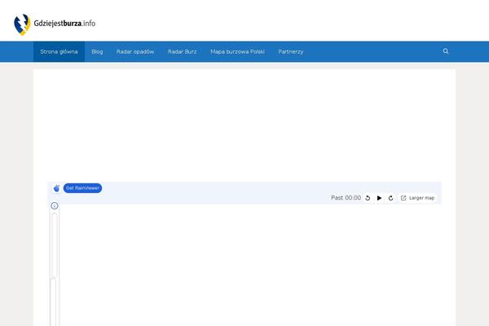The width and height of the screenshot is (489, 326).
Task: Open the Blog menu item
Action: (x=97, y=52)
